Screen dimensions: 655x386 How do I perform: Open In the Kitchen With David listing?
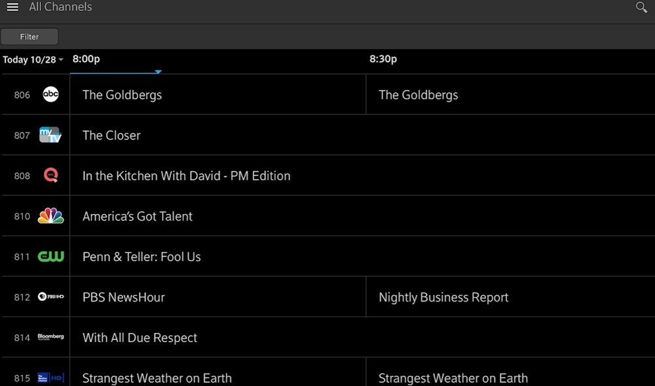362,176
